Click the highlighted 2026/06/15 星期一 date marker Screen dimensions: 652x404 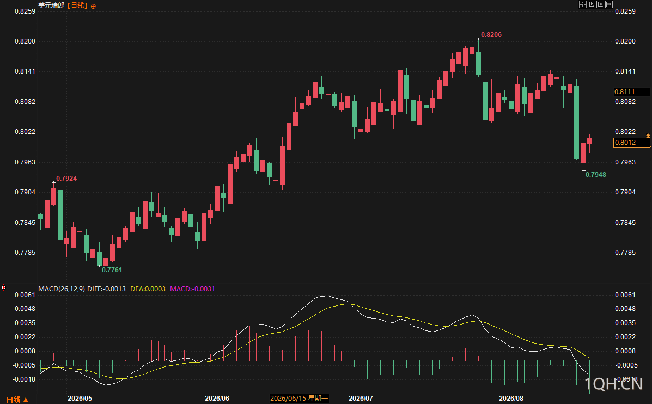pyautogui.click(x=299, y=398)
